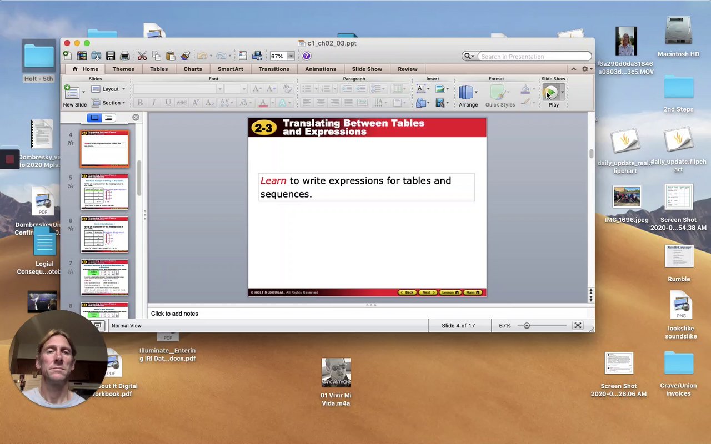Switch to the Slide Show tab
This screenshot has height=444, width=711.
click(x=367, y=69)
